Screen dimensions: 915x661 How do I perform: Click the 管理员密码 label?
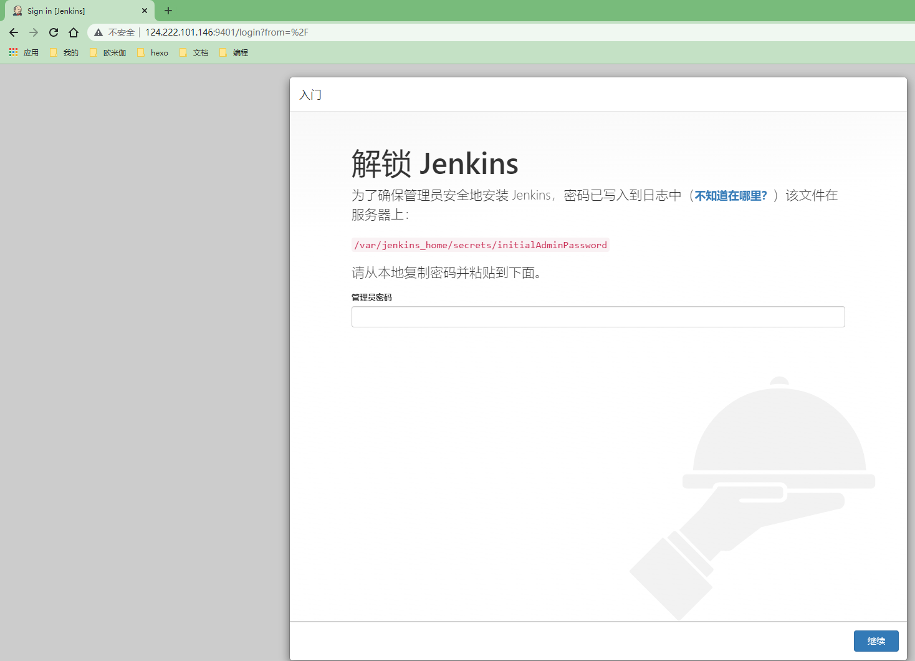[371, 297]
